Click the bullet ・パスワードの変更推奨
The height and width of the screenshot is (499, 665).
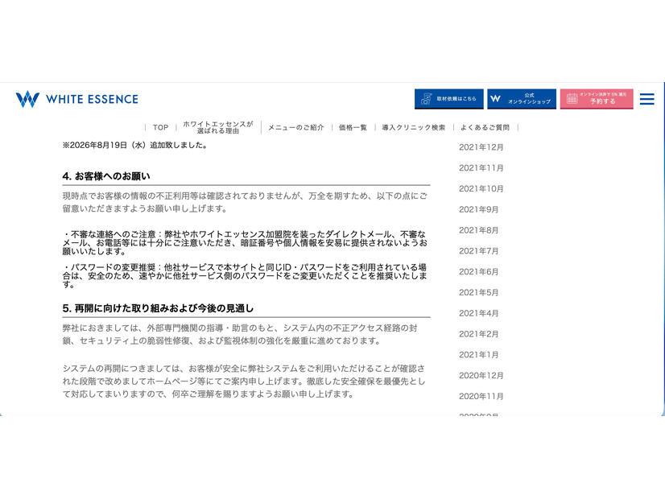[x=245, y=275]
